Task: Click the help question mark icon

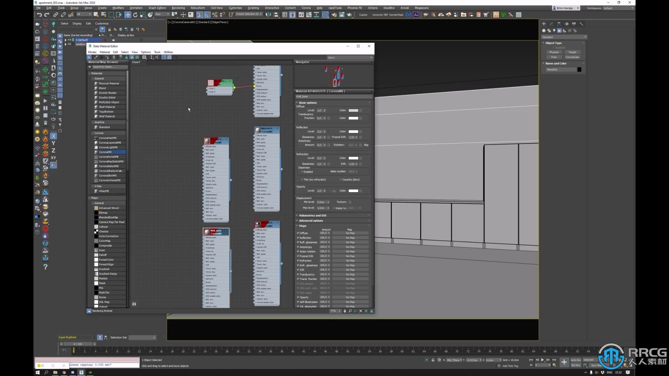Action: pos(45,267)
